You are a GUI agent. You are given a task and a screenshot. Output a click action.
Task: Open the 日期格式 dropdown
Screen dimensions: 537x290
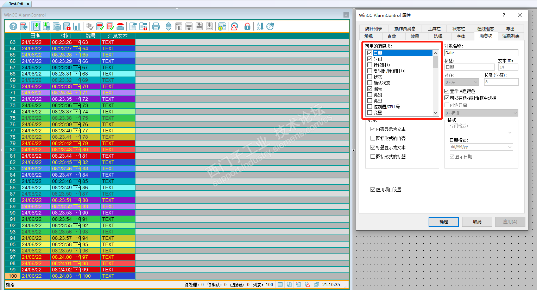481,147
